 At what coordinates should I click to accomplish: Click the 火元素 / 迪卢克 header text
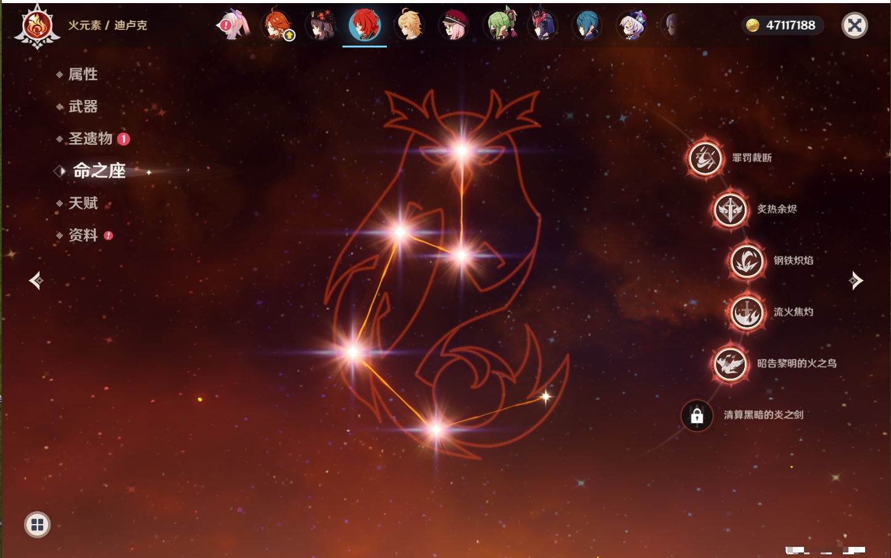tap(107, 25)
